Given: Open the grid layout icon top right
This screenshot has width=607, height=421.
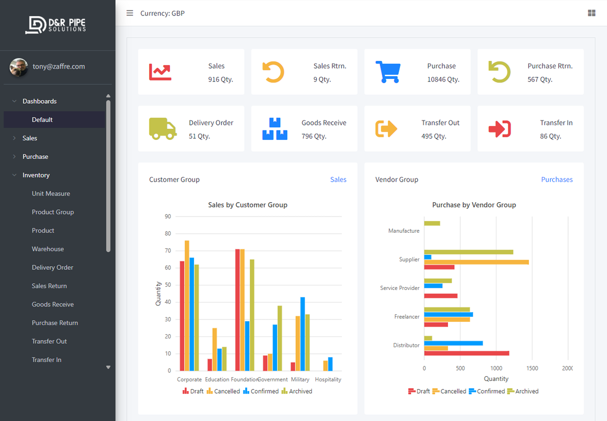Looking at the screenshot, I should pyautogui.click(x=592, y=13).
